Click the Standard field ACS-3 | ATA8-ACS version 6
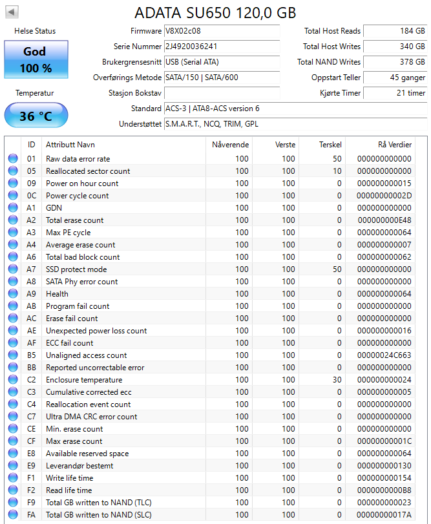The width and height of the screenshot is (431, 524). point(296,109)
